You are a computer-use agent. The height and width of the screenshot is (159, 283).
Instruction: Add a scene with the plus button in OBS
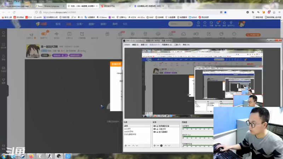tap(126, 146)
